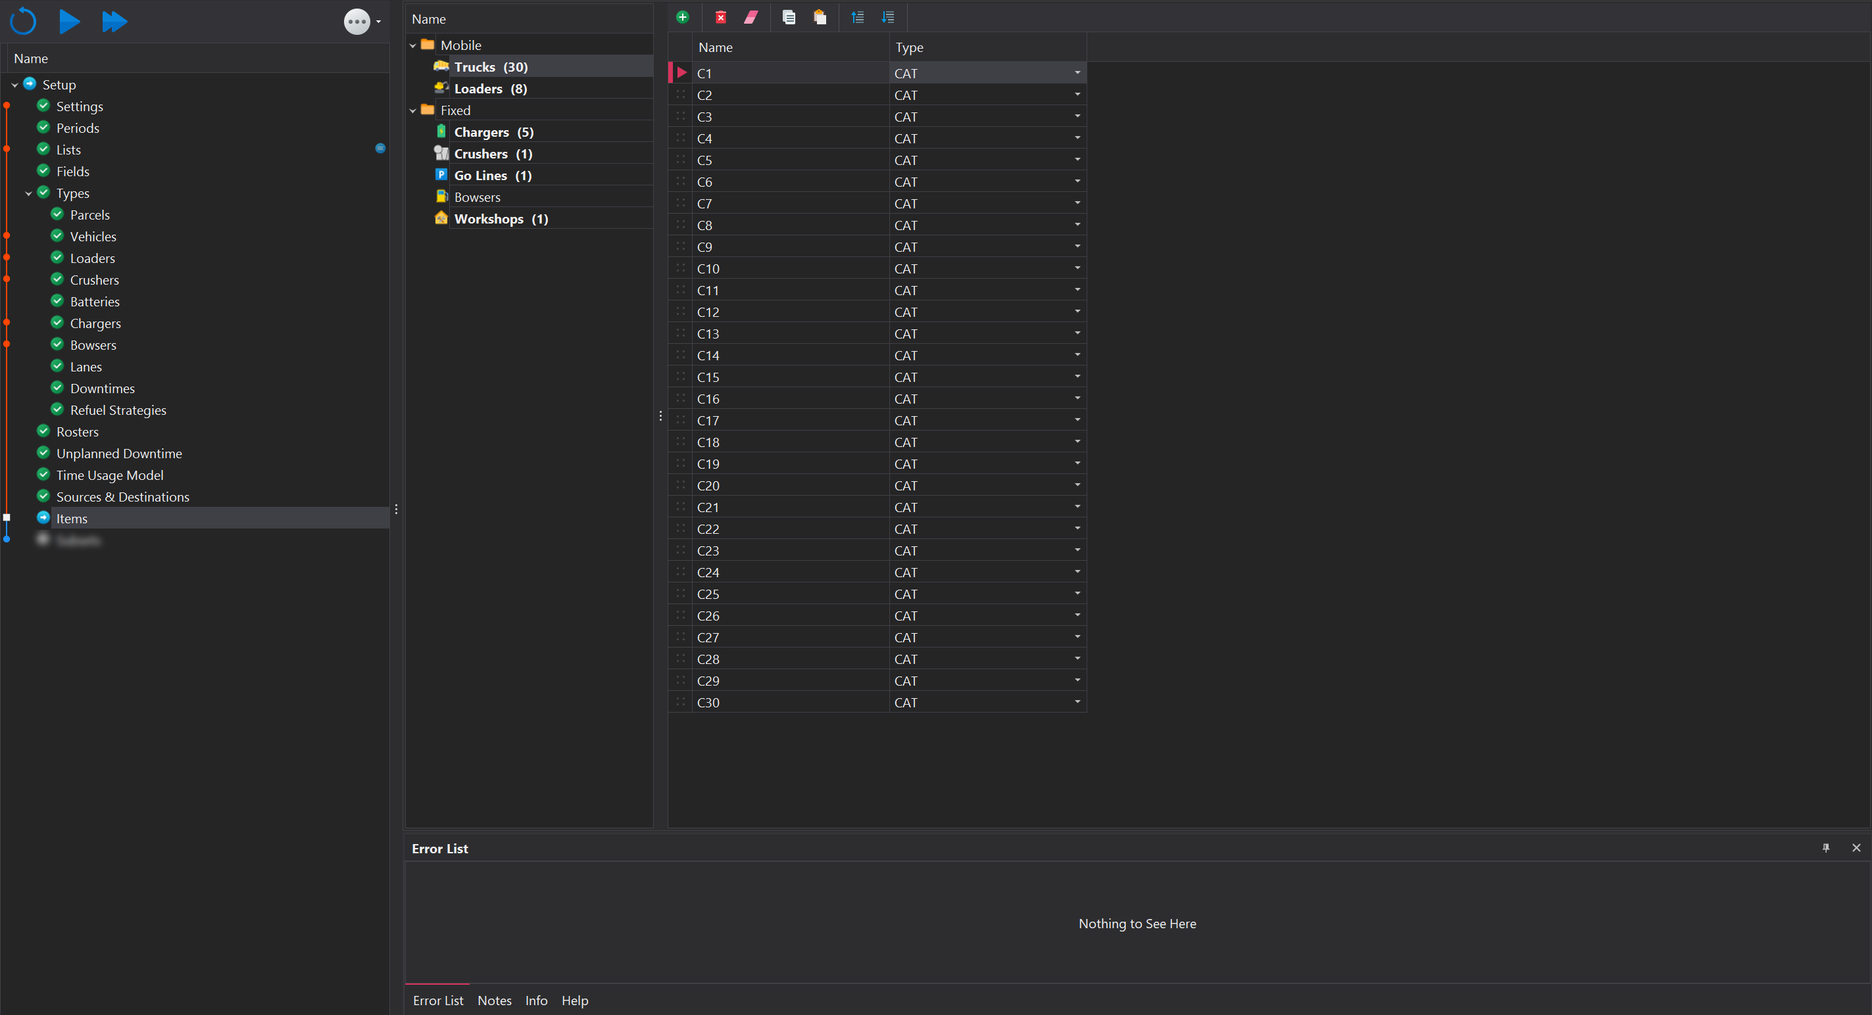
Task: Pin the Error List panel
Action: [x=1825, y=847]
